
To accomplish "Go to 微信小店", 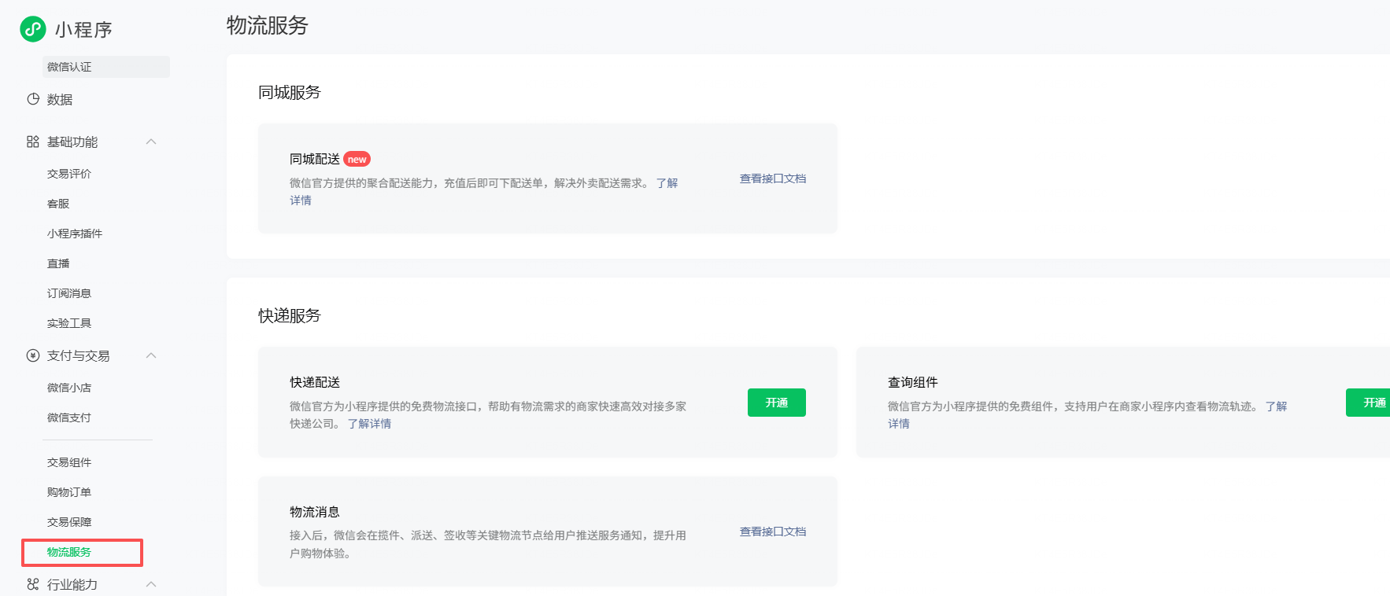I will [x=69, y=388].
